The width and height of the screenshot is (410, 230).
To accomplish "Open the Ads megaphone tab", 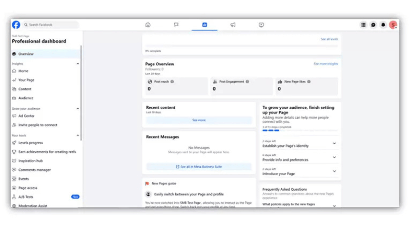I will click(233, 25).
